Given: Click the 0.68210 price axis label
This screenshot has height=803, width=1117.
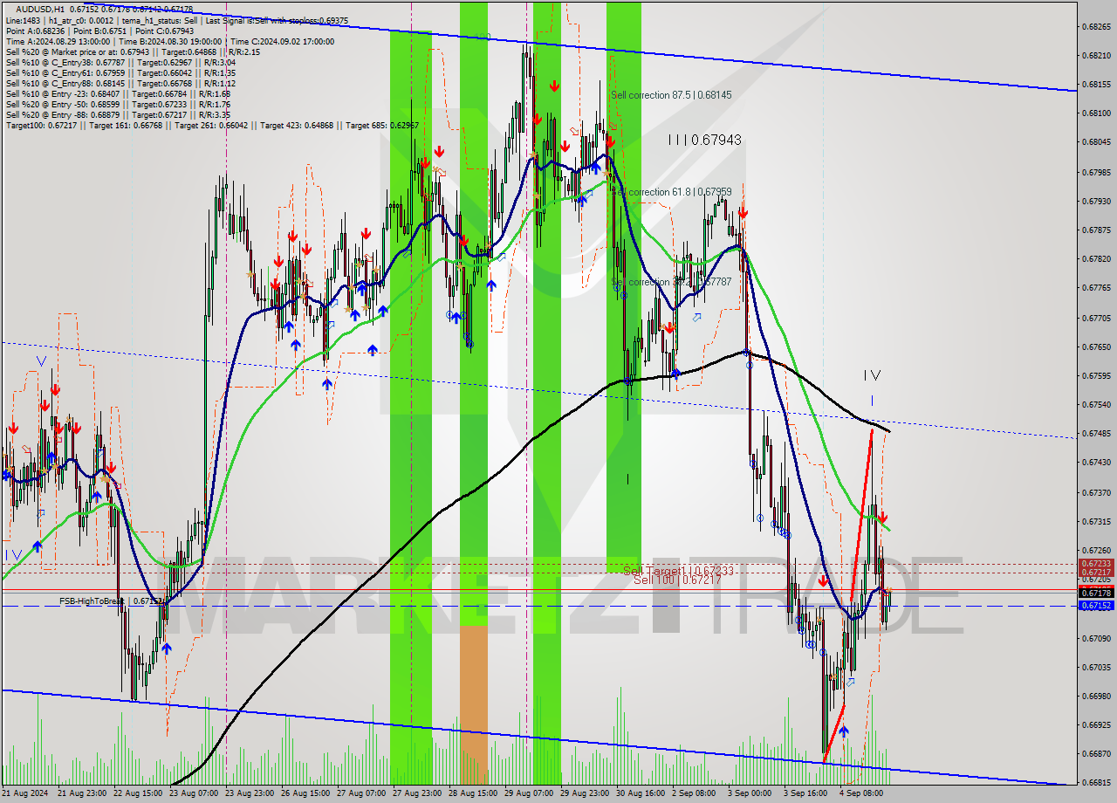Looking at the screenshot, I should tap(1096, 55).
